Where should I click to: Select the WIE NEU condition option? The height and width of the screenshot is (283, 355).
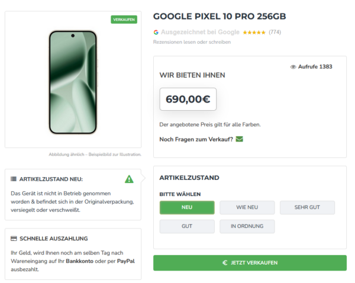coord(247,207)
